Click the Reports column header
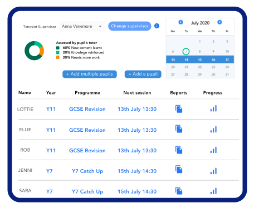This screenshot has width=254, height=208. [x=179, y=93]
